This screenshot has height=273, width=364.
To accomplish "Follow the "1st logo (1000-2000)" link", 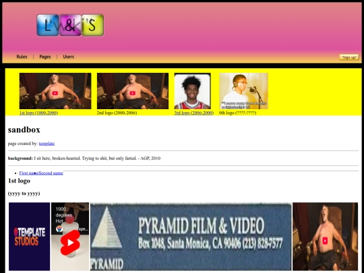I will (x=38, y=113).
